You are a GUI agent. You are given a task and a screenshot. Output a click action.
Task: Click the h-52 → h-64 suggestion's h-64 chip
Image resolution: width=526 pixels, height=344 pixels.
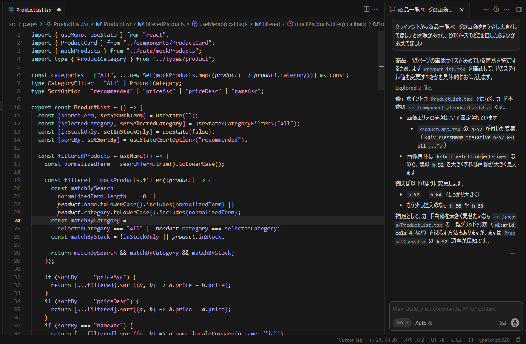(x=436, y=195)
